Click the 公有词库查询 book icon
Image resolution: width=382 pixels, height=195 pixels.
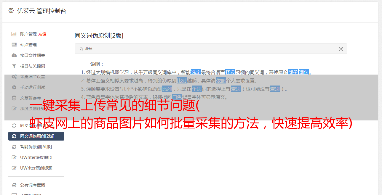click(x=14, y=185)
